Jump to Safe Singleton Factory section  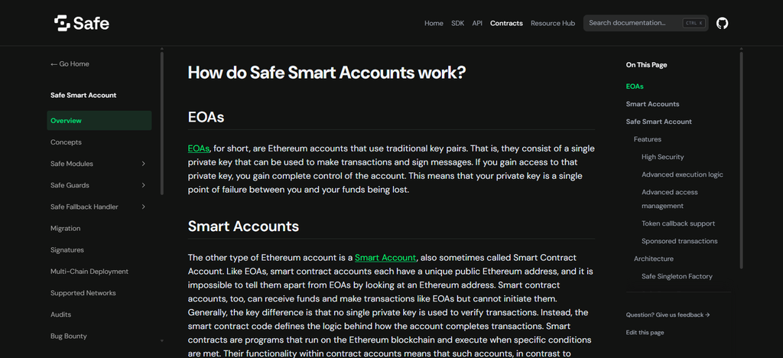click(x=677, y=276)
